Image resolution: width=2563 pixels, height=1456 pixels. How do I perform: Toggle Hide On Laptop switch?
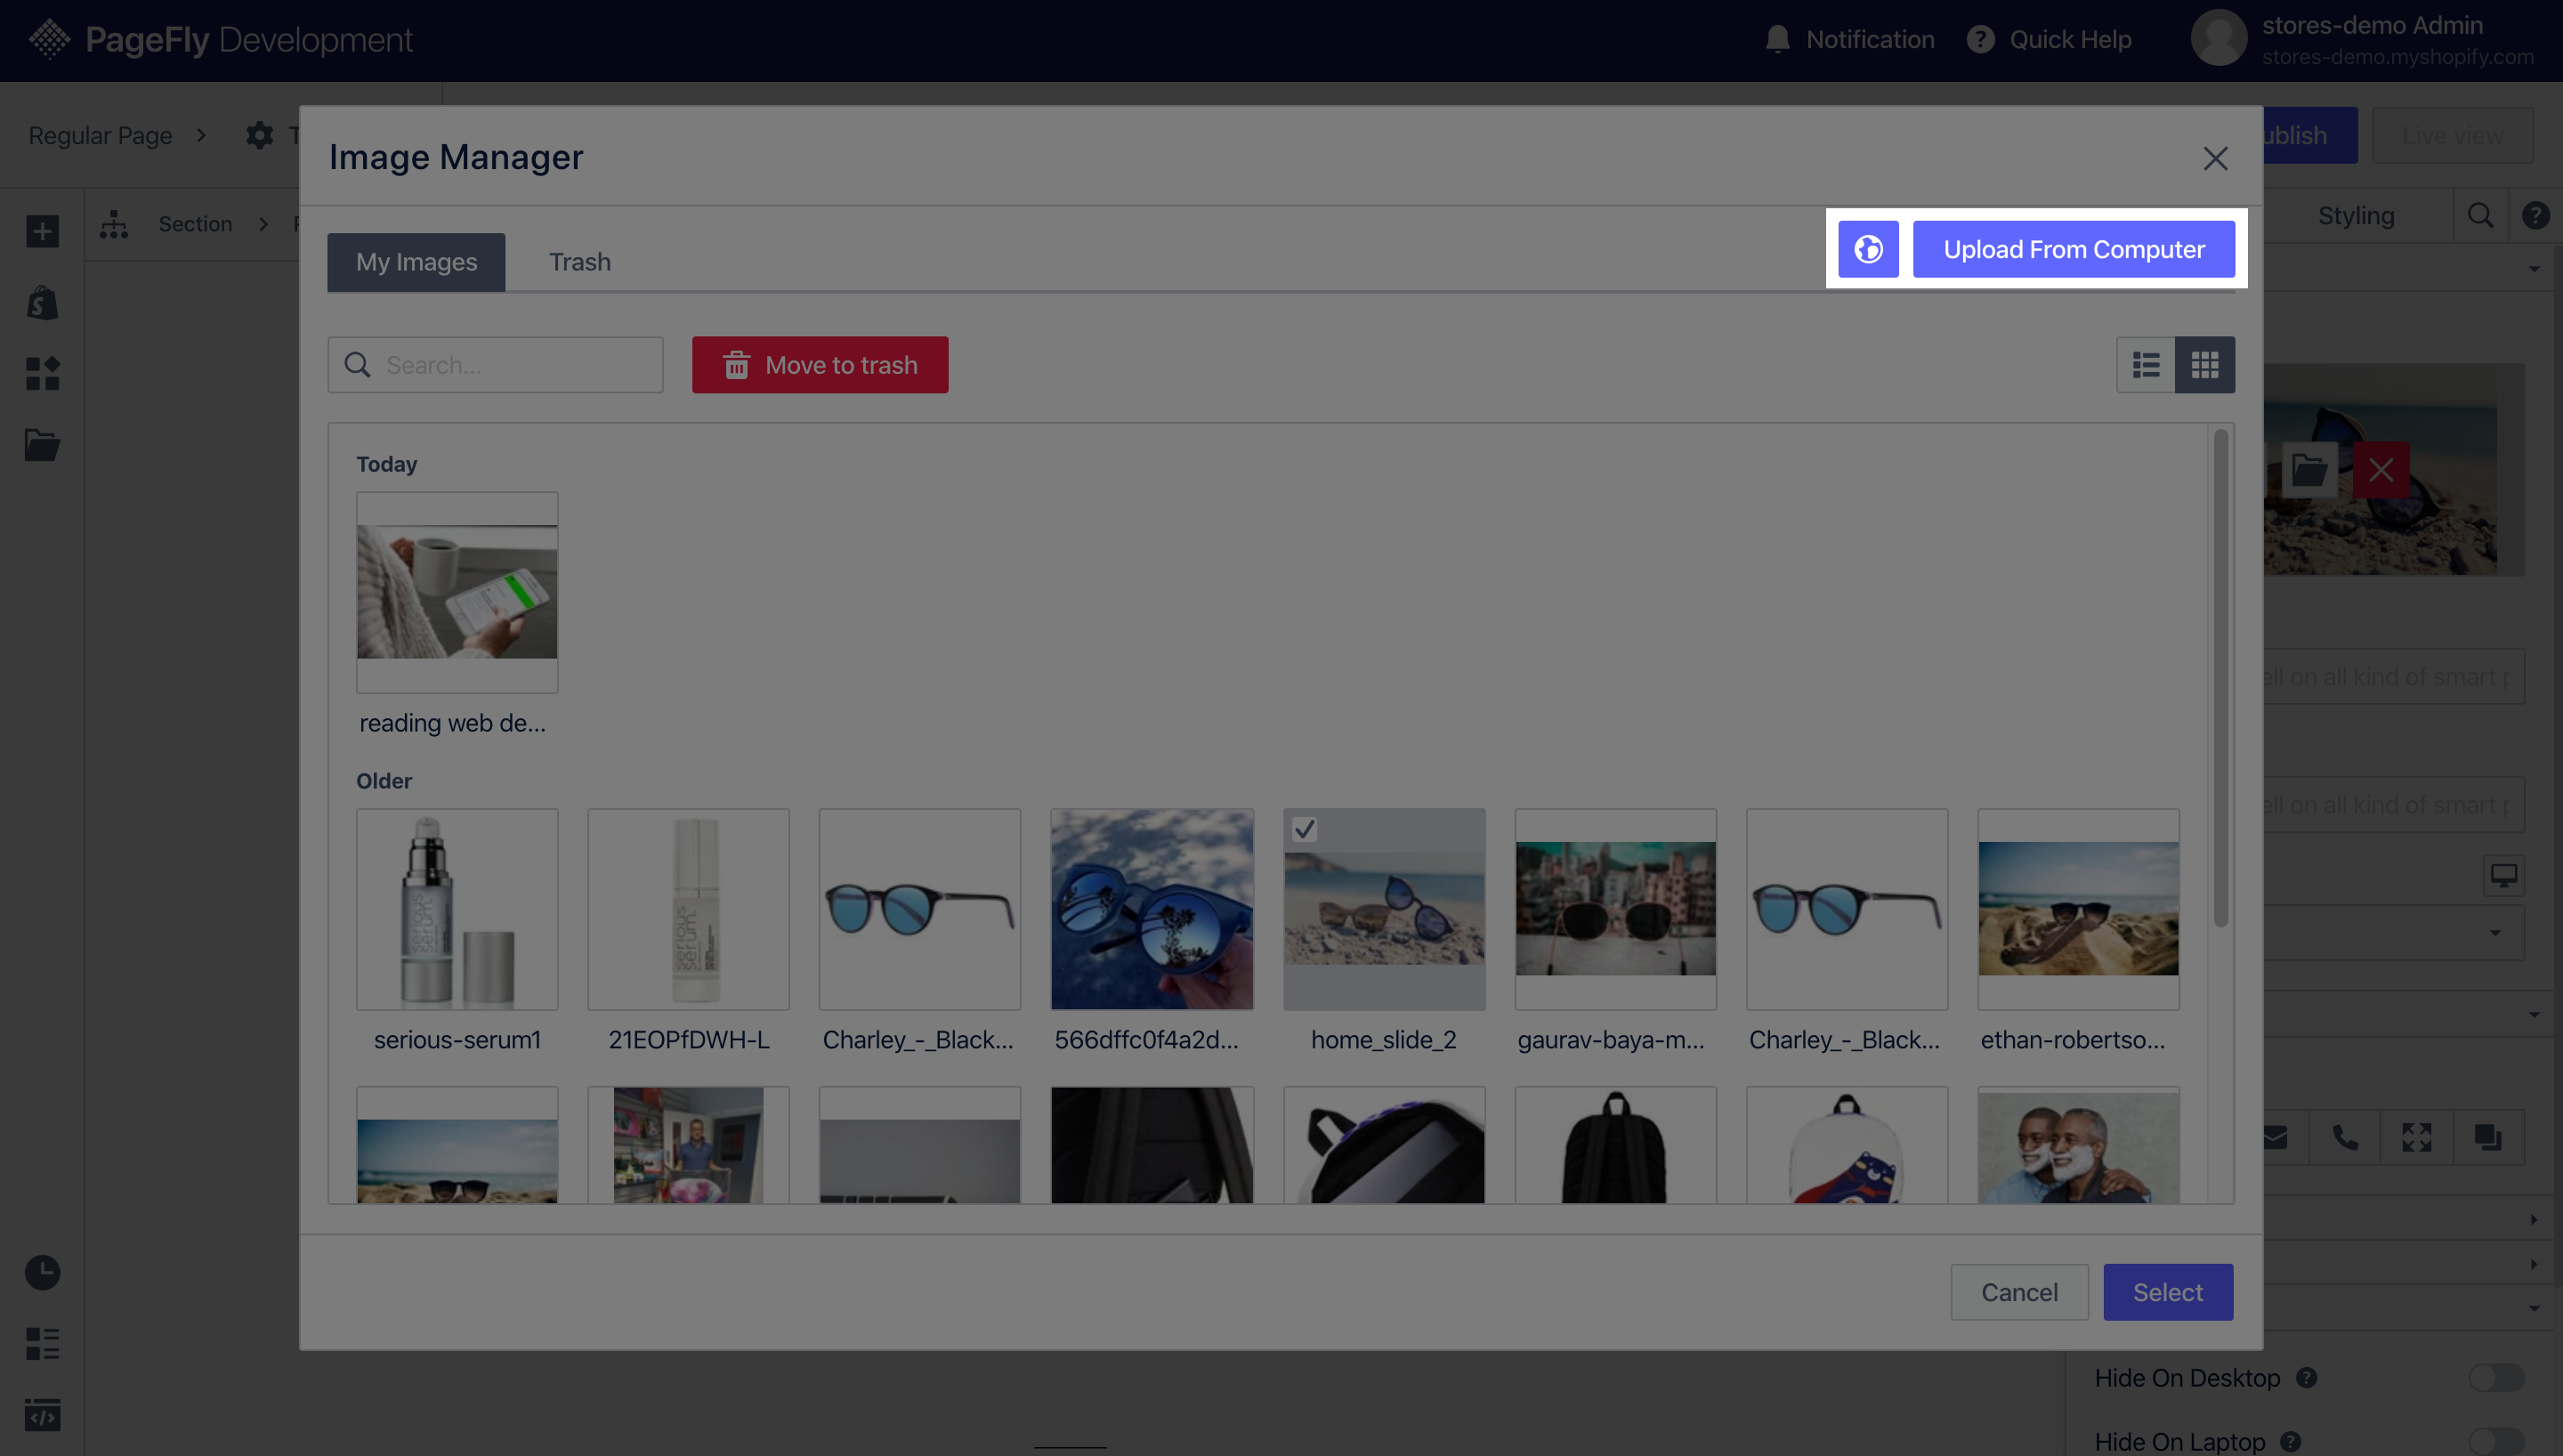(2496, 1441)
